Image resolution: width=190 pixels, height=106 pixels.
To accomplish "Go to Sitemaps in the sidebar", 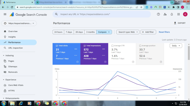I will point(13,66).
